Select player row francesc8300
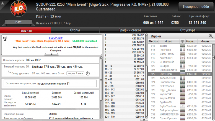This screenshot has height=121, width=215. (180, 78)
